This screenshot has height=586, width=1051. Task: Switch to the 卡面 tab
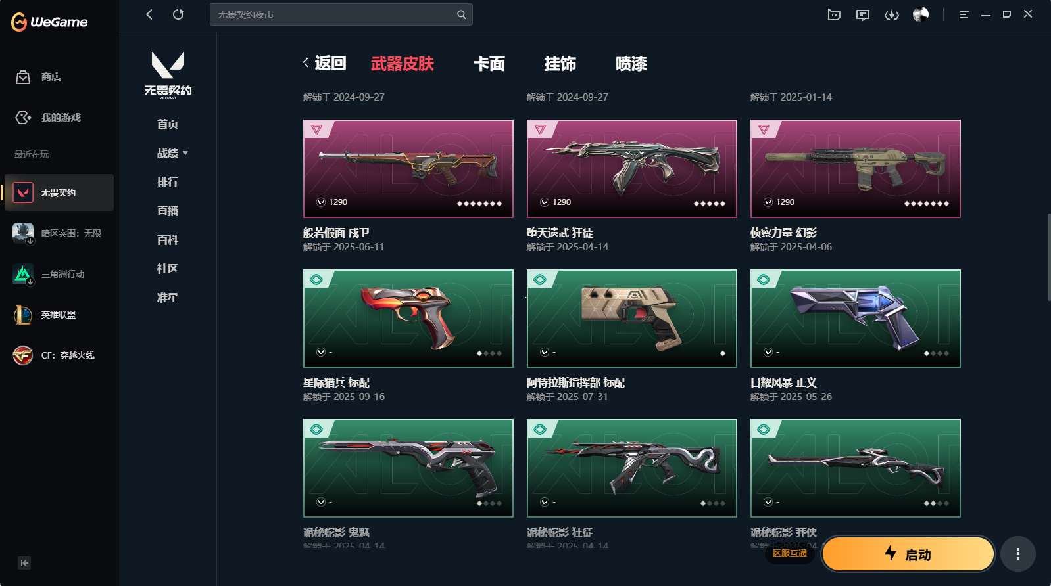[x=489, y=64]
